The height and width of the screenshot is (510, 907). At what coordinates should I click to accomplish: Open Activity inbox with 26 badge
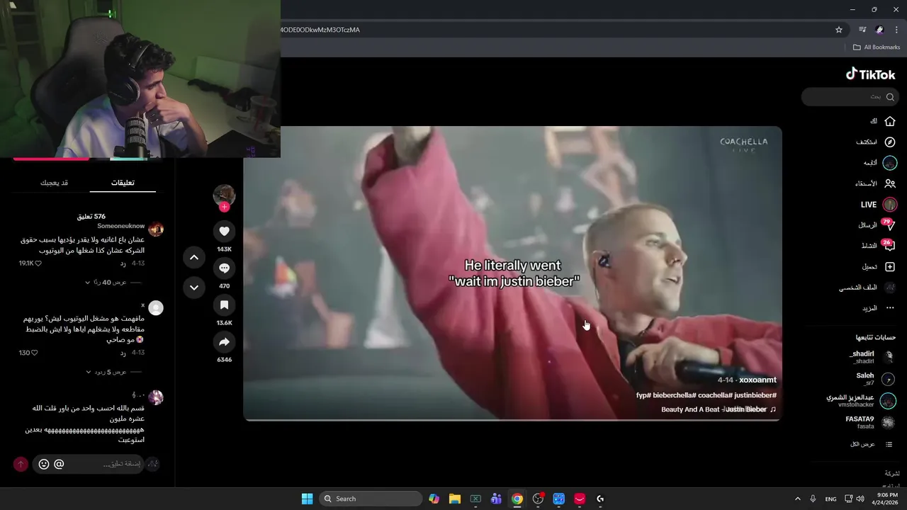coord(879,246)
